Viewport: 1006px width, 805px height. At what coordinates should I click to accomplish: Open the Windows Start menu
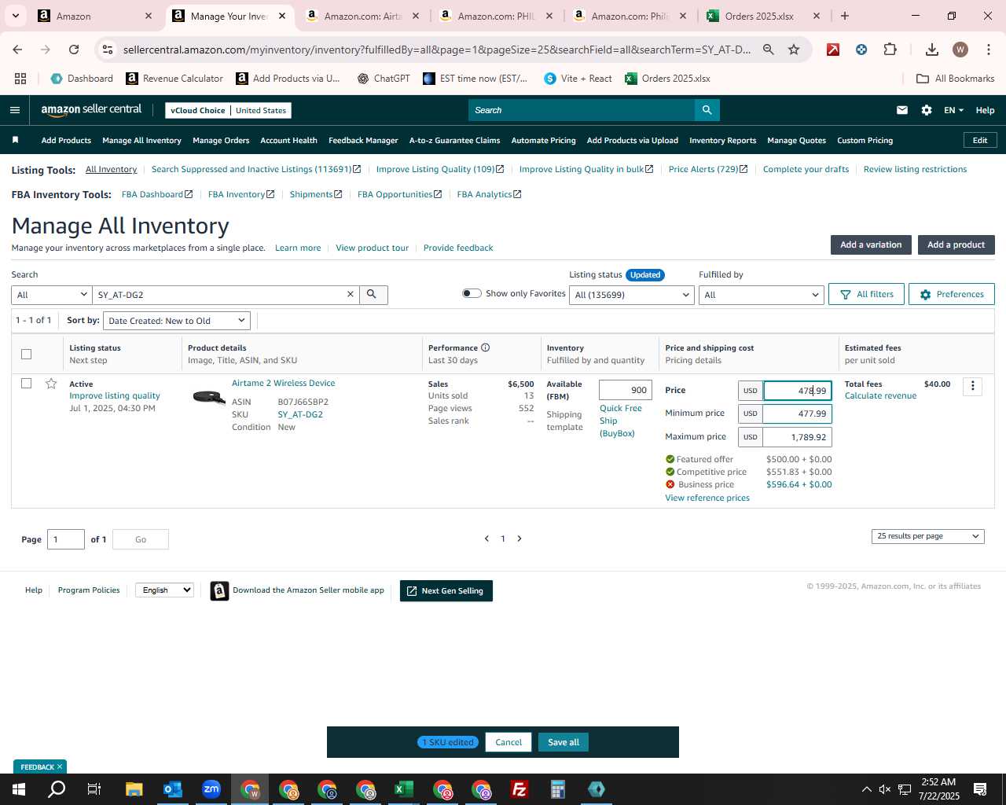[x=19, y=789]
